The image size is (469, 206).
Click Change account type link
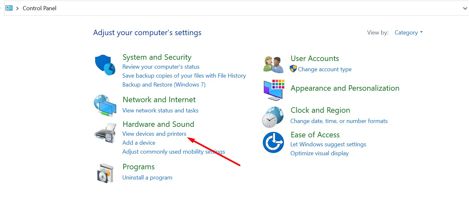pyautogui.click(x=324, y=69)
